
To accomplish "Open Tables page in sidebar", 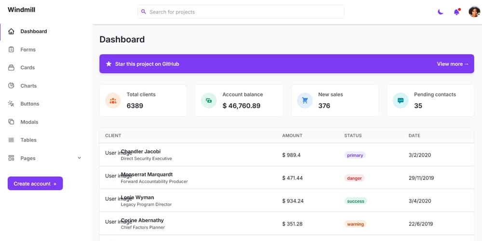I will (x=28, y=140).
